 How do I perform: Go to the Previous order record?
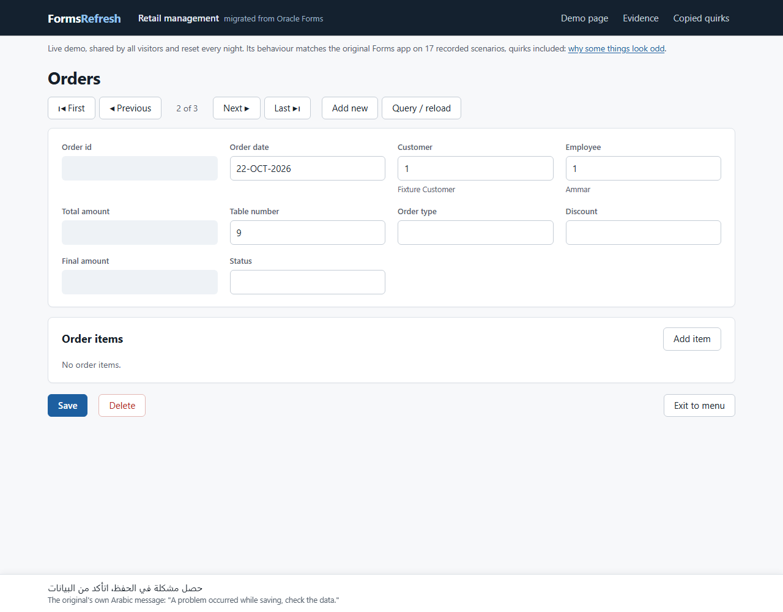[130, 108]
